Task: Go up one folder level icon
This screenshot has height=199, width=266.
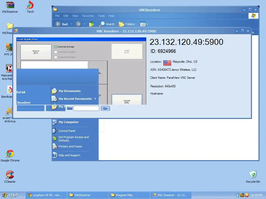Action: click(x=91, y=24)
